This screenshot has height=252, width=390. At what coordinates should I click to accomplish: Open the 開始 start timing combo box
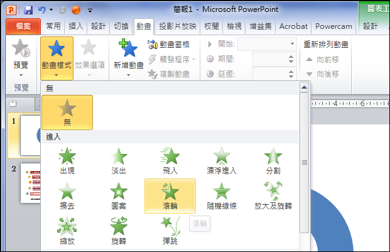tap(267, 44)
